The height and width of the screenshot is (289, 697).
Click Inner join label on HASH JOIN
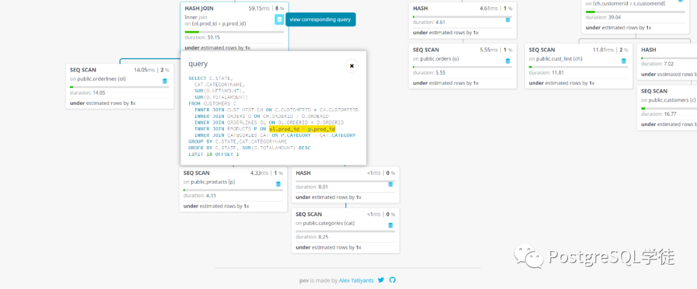point(196,17)
